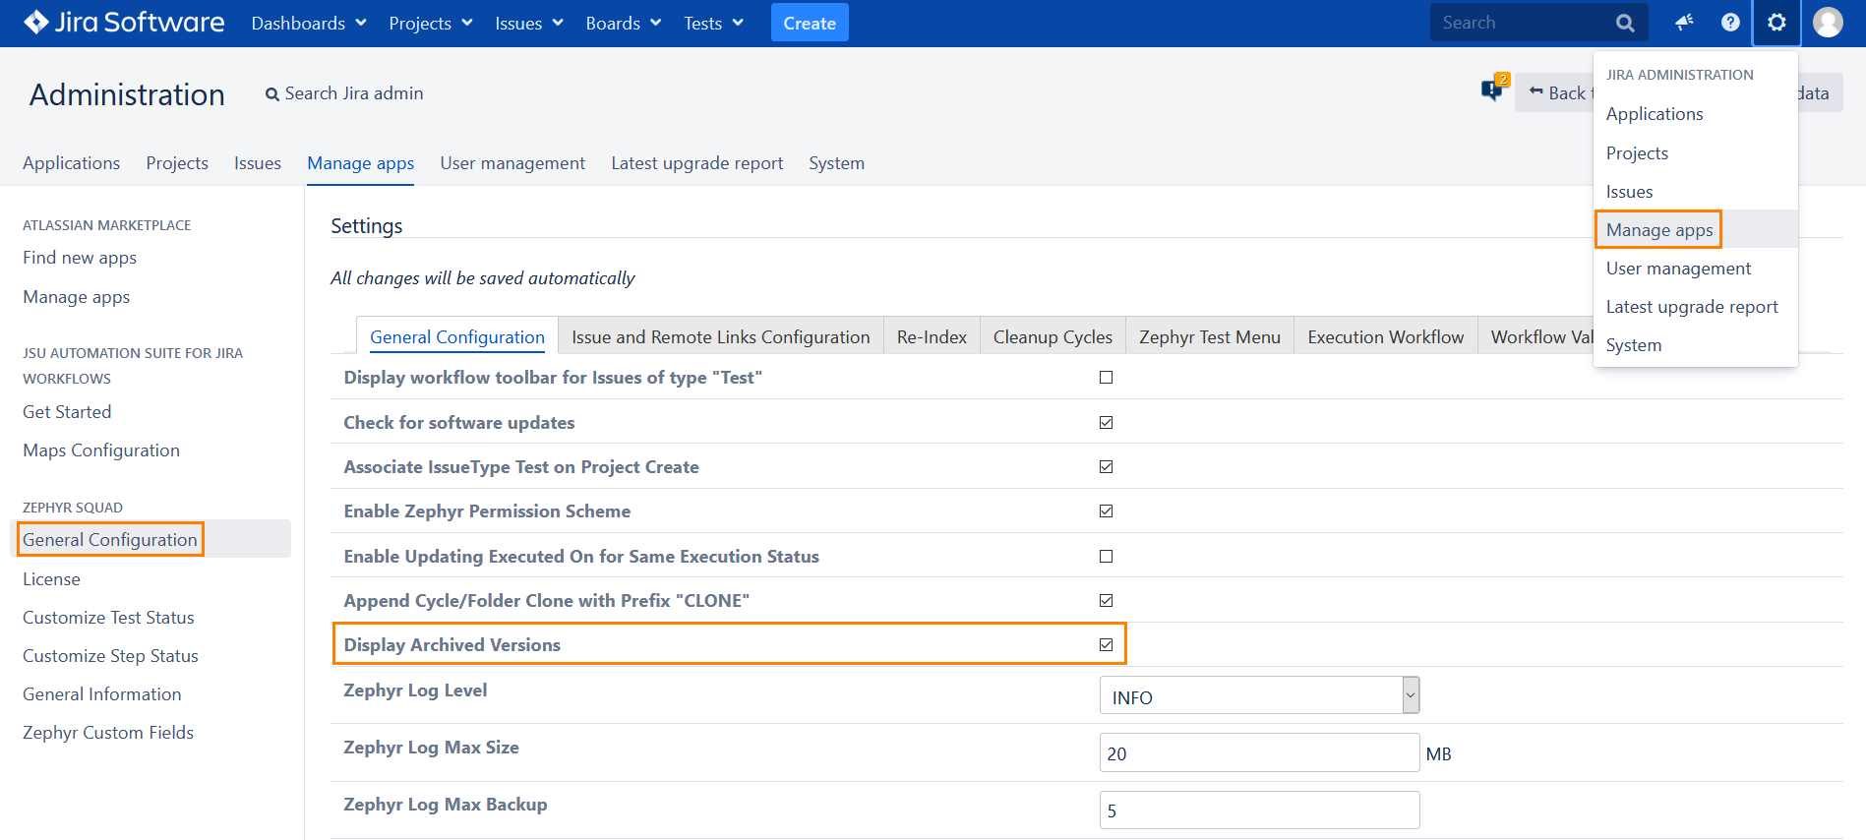Image resolution: width=1866 pixels, height=840 pixels.
Task: Open Manage apps link in left sidebar
Action: [77, 297]
